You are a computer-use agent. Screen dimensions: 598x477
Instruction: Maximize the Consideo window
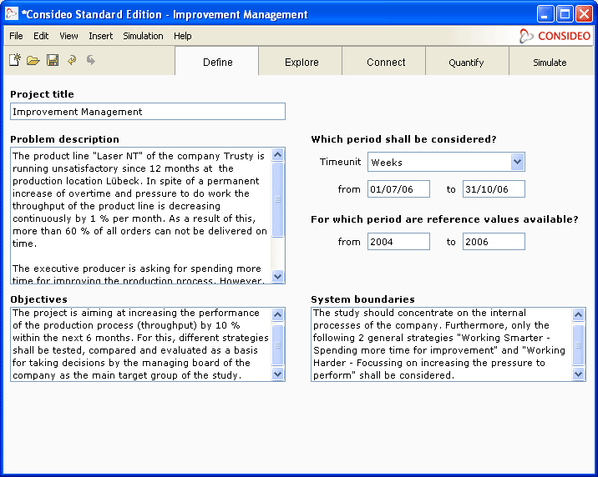(565, 14)
